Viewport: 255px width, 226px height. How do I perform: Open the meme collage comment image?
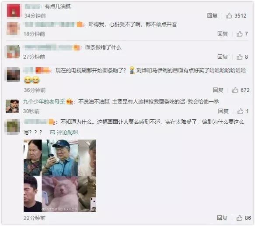click(59, 176)
